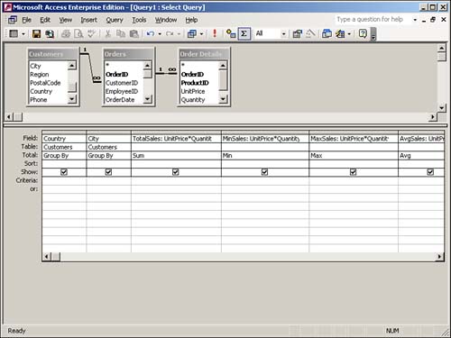Expand the View button dropdown arrow

pos(23,33)
